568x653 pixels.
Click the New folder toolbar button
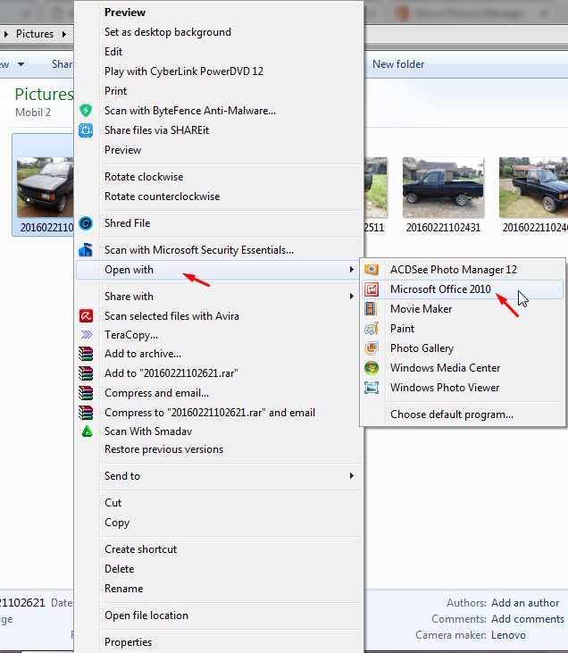pos(398,64)
